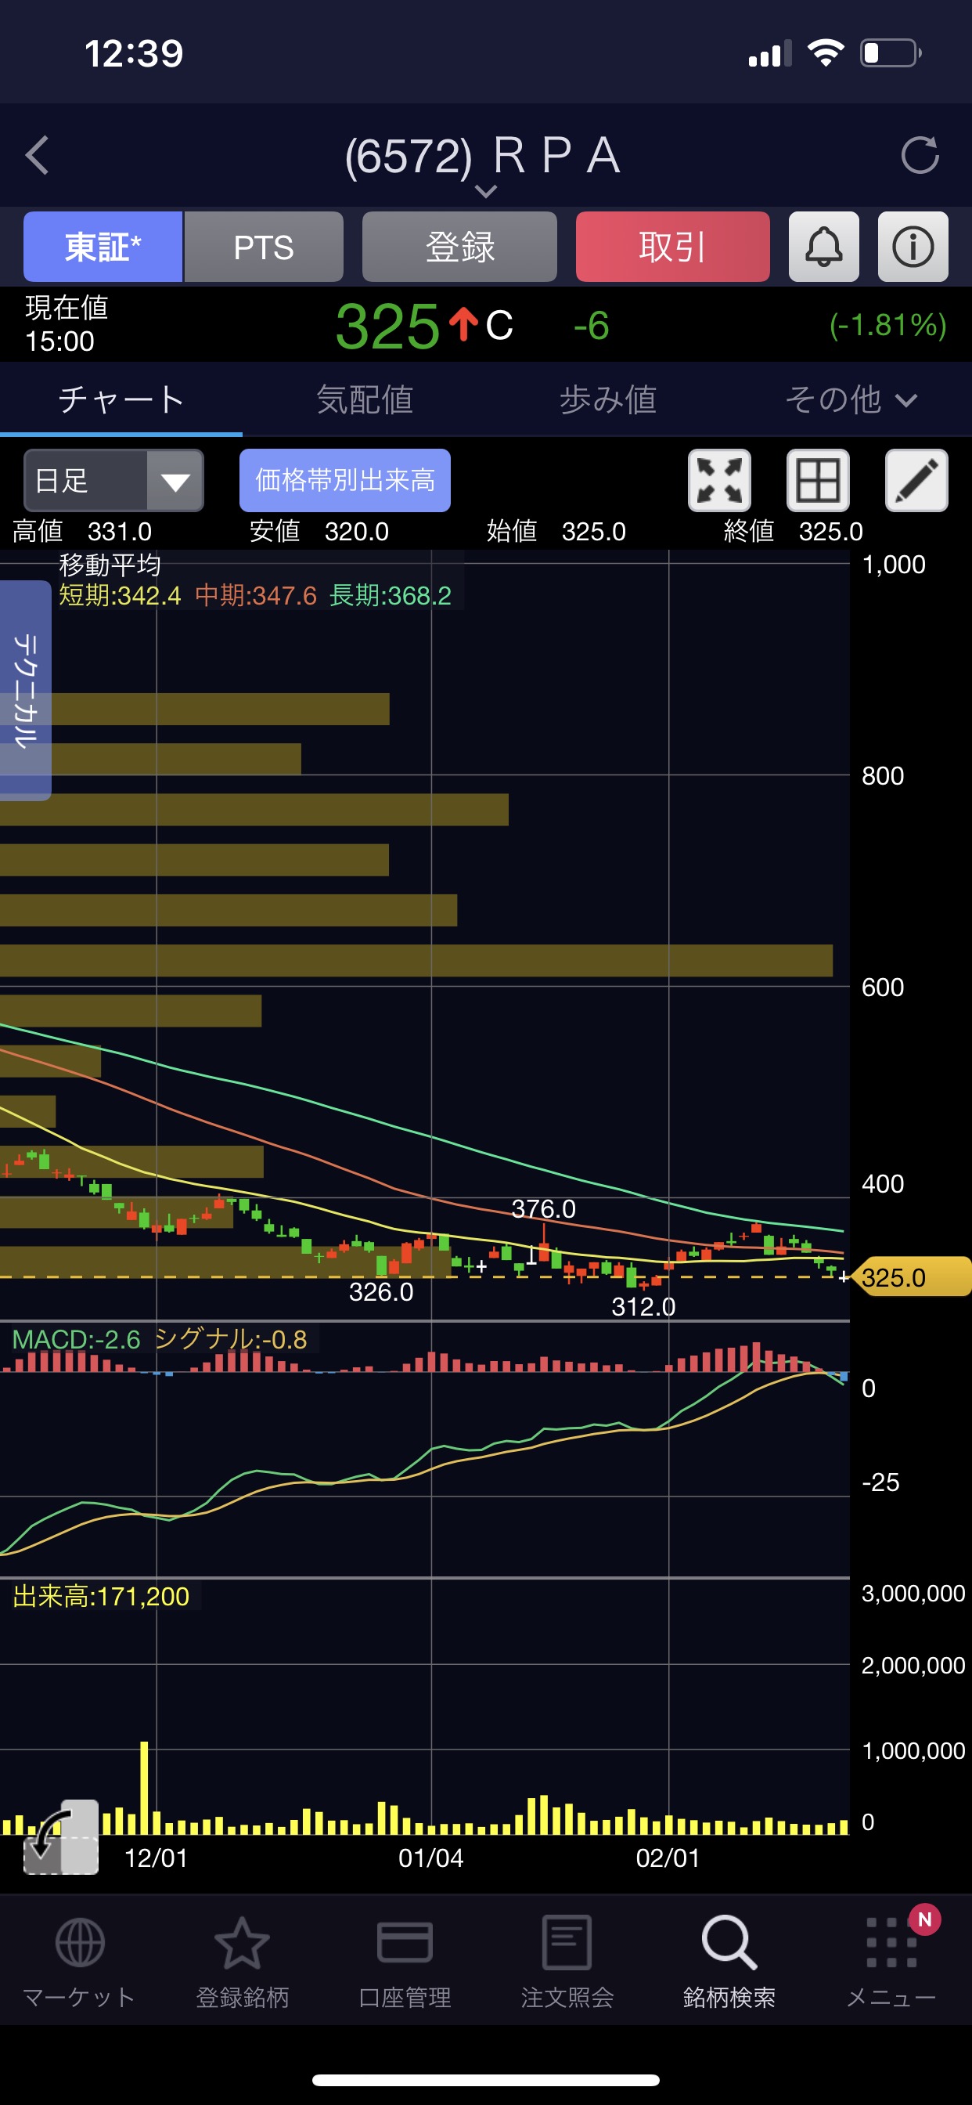Refresh the stock quote

coord(920,155)
